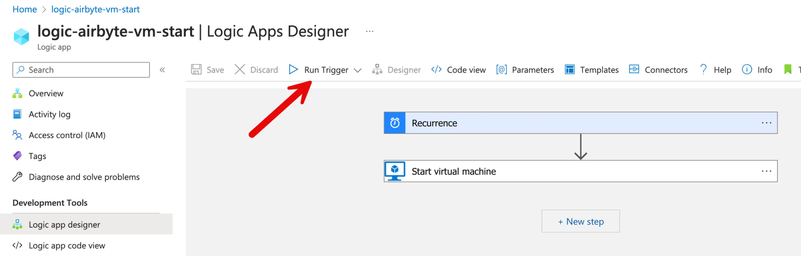This screenshot has width=801, height=256.
Task: Click the Parameters icon in toolbar
Action: [501, 69]
